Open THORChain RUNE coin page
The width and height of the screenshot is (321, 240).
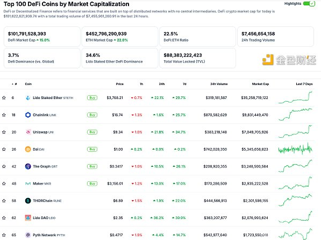point(47,201)
